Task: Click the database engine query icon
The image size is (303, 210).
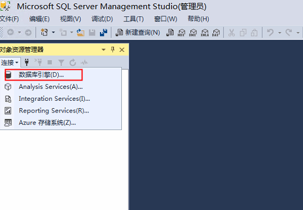Action: (170, 33)
